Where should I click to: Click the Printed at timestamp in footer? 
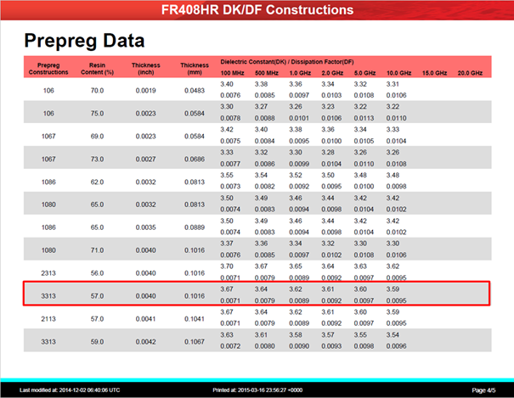269,390
